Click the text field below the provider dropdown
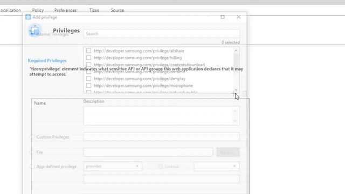Screen dimensions: 345x194 162,179
